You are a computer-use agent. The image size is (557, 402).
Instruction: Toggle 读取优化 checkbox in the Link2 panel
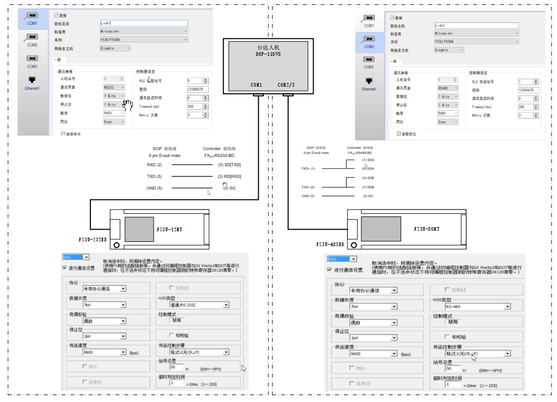pyautogui.click(x=399, y=134)
